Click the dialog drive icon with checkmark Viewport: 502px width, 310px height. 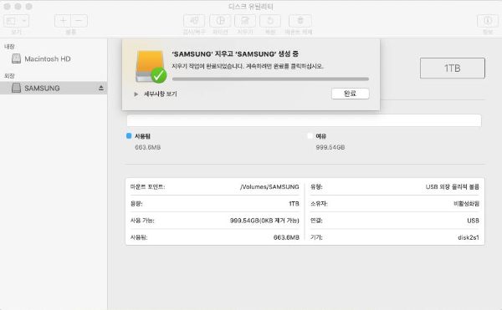tap(151, 67)
